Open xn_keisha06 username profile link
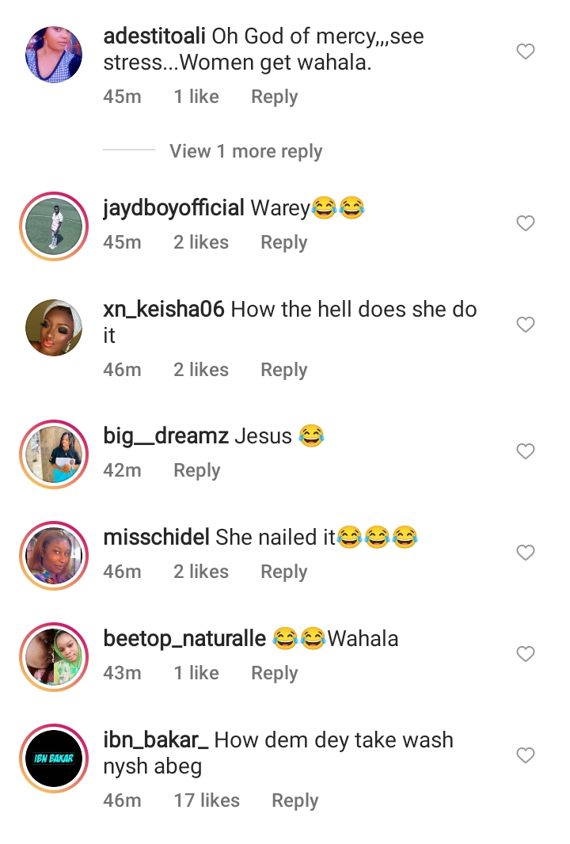570x844 pixels. pos(164,310)
